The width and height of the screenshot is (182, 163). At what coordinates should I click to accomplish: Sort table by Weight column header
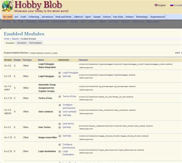17,60
